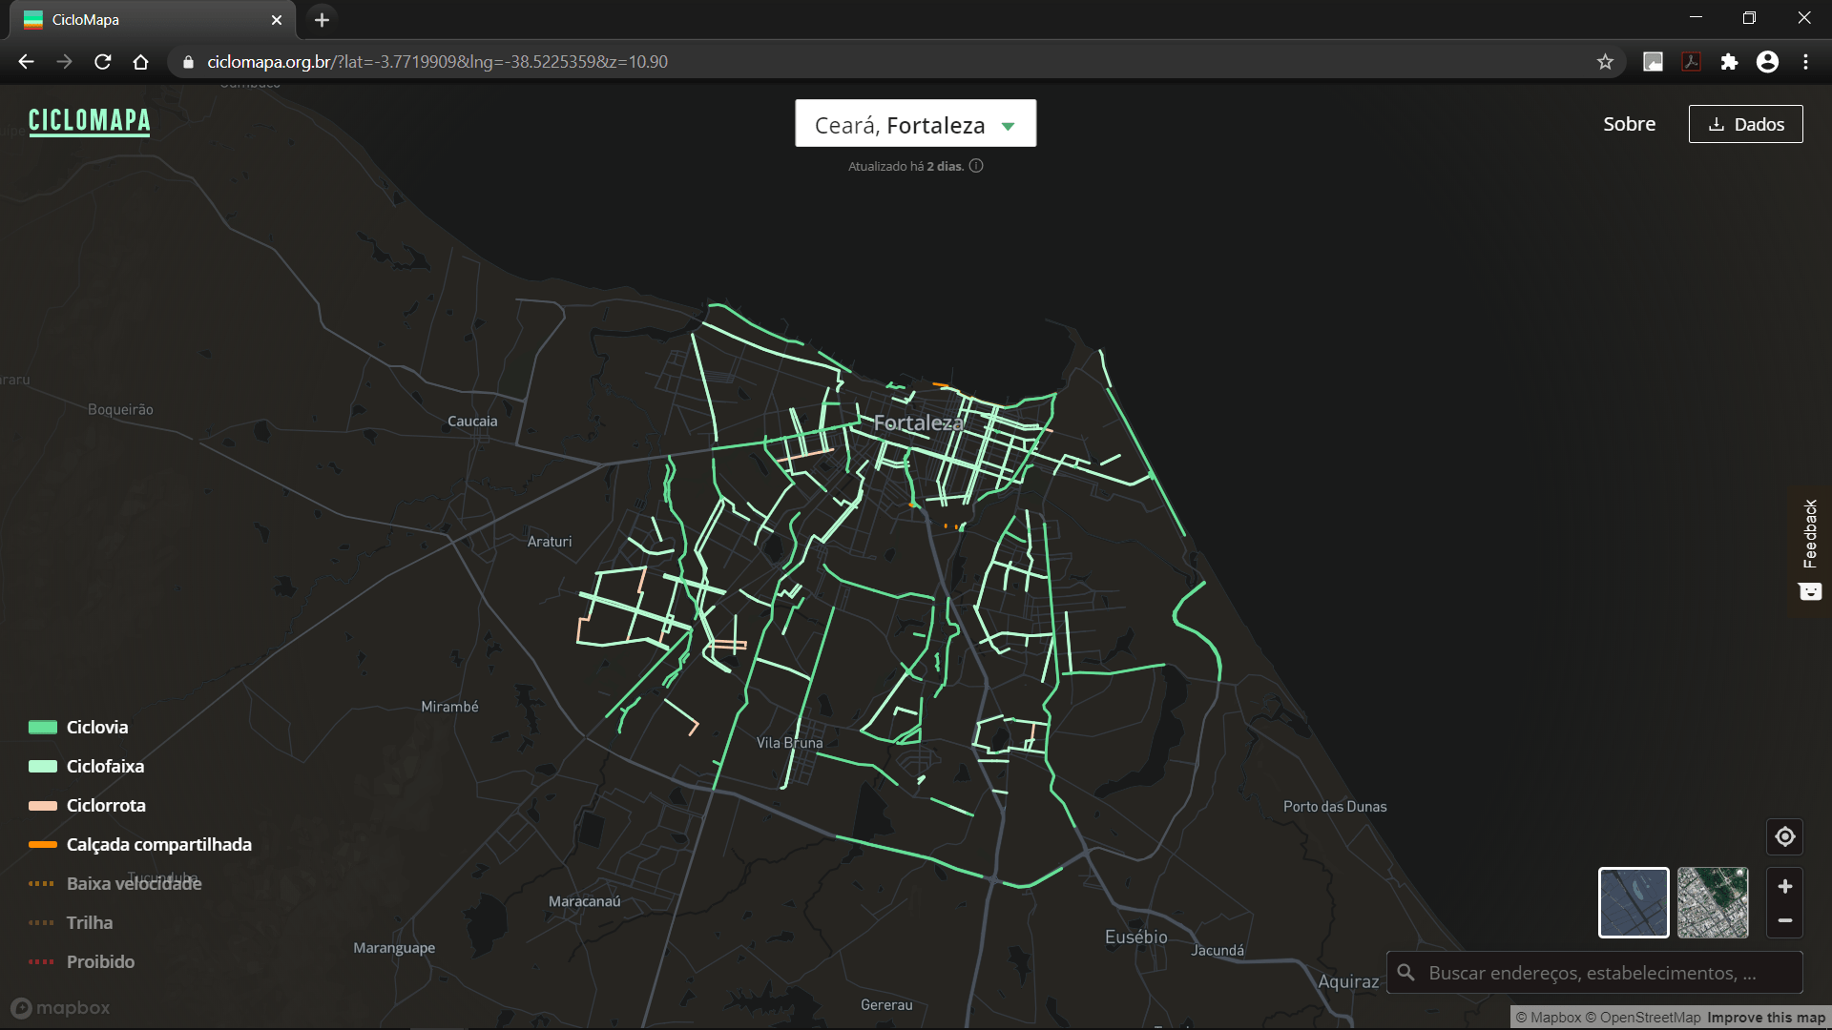Viewport: 1832px width, 1030px height.
Task: Open the Sobre menu item
Action: click(1629, 124)
